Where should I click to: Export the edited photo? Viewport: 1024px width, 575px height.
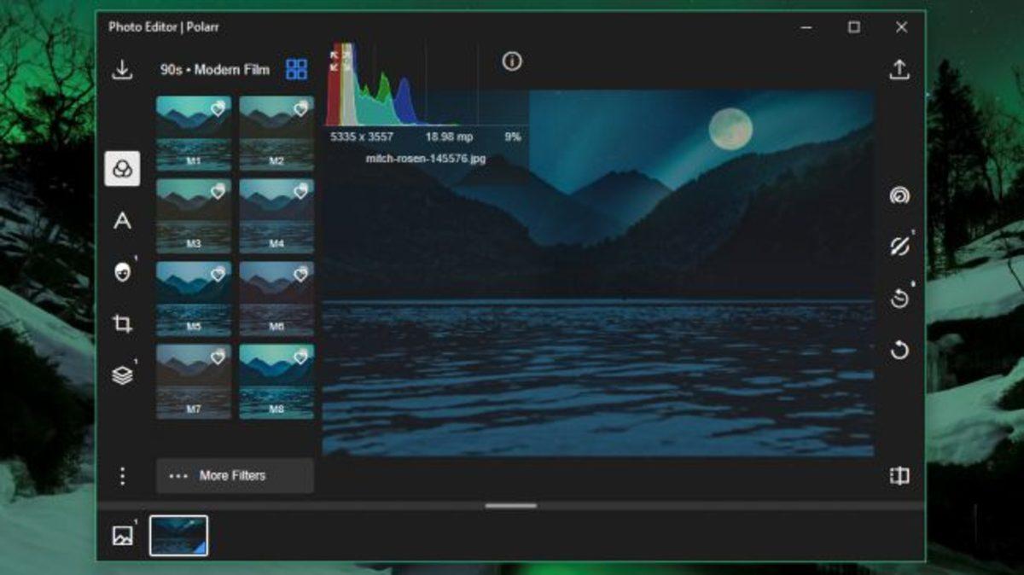point(899,71)
